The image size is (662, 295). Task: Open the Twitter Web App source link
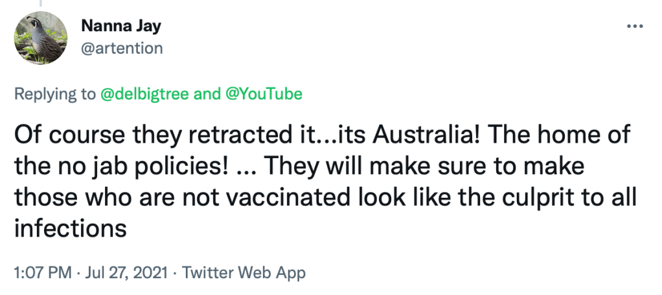click(244, 272)
